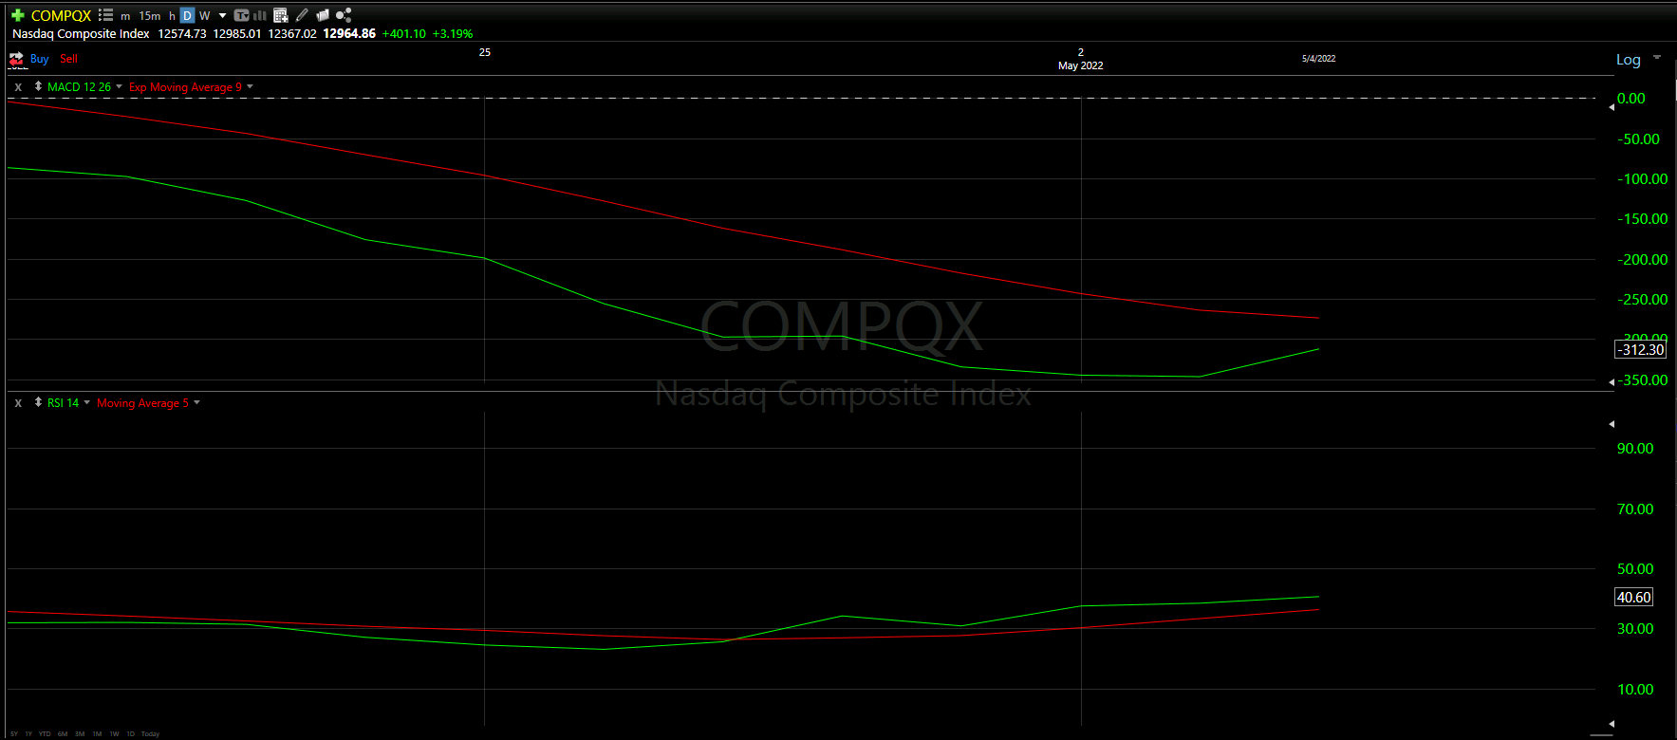The width and height of the screenshot is (1677, 740).
Task: Open the Moving Average 5 dropdown
Action: coord(196,402)
